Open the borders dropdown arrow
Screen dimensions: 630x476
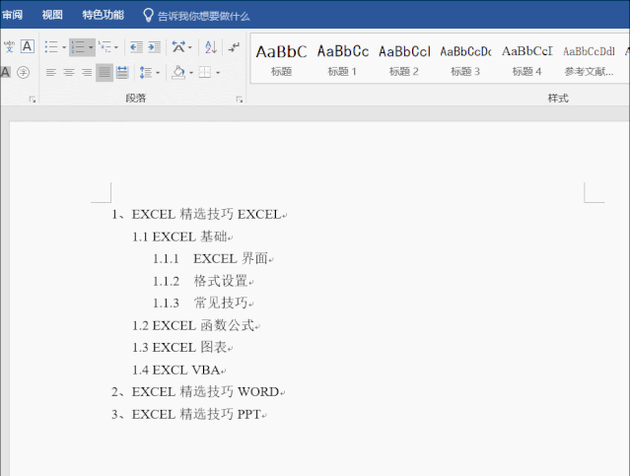(x=218, y=73)
